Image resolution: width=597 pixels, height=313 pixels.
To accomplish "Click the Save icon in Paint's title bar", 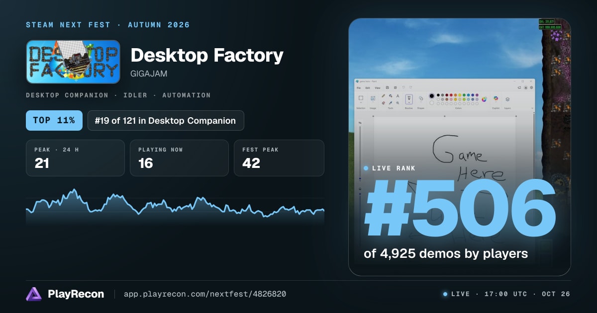I will 388,87.
